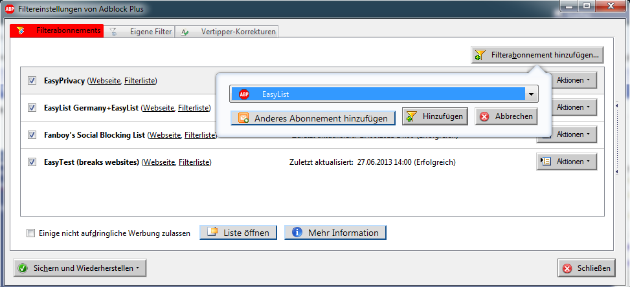Uncheck the EasyList Germany+EasyList subscription
This screenshot has height=287, width=630.
pos(32,107)
